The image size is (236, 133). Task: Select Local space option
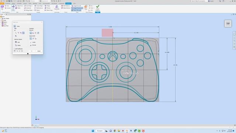(x=36, y=38)
